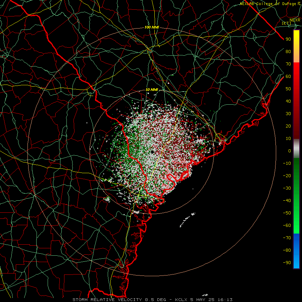Viewport: 302px width, 302px height.
Task: Click the 80 value on the velocity scale
Action: pyautogui.click(x=288, y=51)
